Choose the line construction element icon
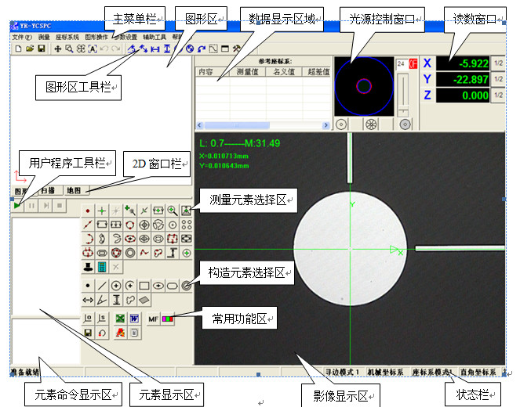Screen dimensions: 520x407 point(102,286)
